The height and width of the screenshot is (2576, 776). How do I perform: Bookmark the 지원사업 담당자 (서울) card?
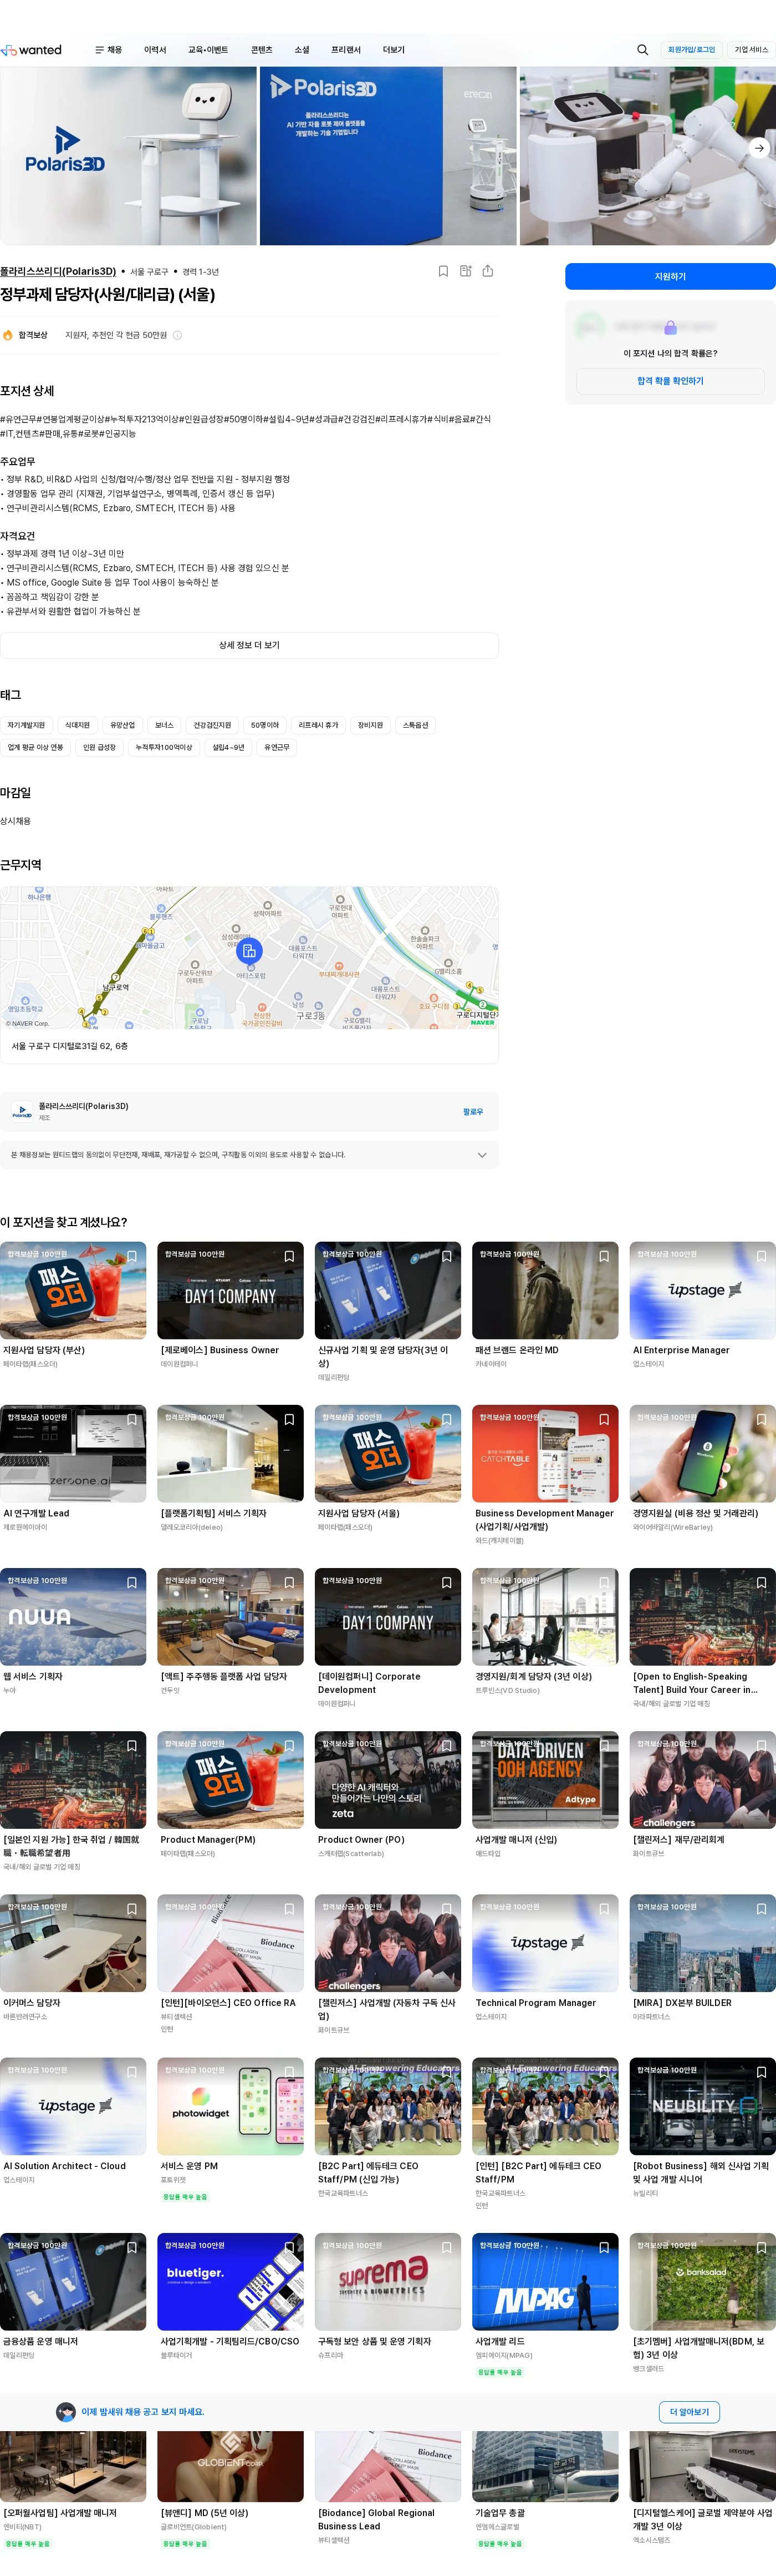point(446,1419)
